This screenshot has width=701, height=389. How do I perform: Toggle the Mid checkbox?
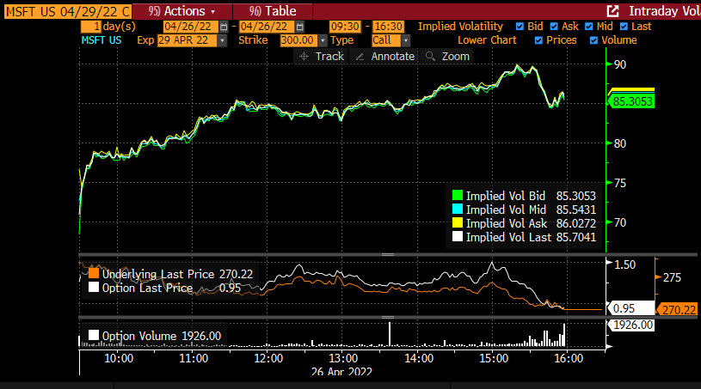pos(589,27)
